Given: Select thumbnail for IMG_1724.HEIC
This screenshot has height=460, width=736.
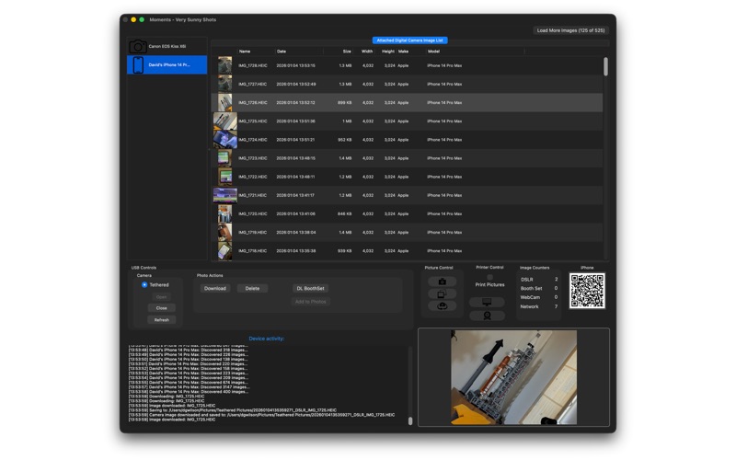Looking at the screenshot, I should [224, 140].
